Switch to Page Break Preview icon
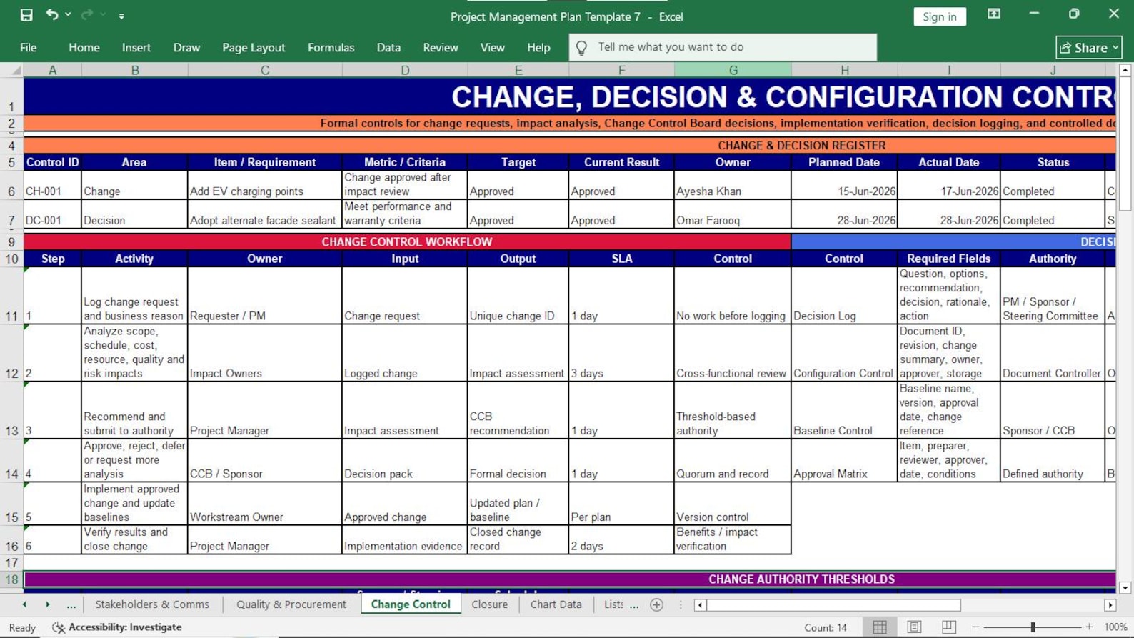 [x=948, y=627]
